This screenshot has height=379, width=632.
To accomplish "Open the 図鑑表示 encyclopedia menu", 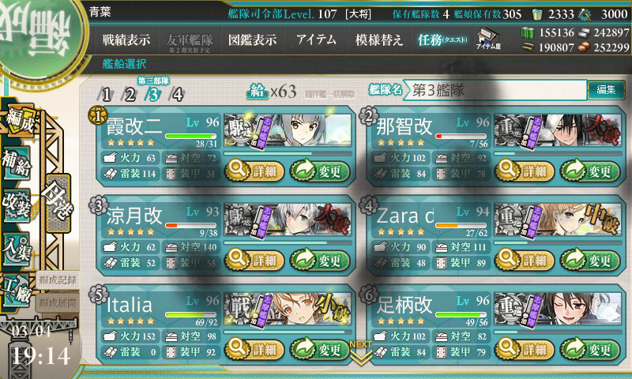I will pyautogui.click(x=252, y=39).
